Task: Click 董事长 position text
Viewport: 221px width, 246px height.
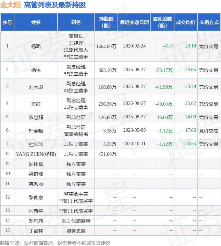Action: 76,36
